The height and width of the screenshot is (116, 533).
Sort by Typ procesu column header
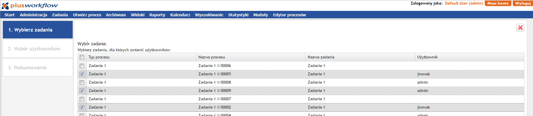point(141,57)
